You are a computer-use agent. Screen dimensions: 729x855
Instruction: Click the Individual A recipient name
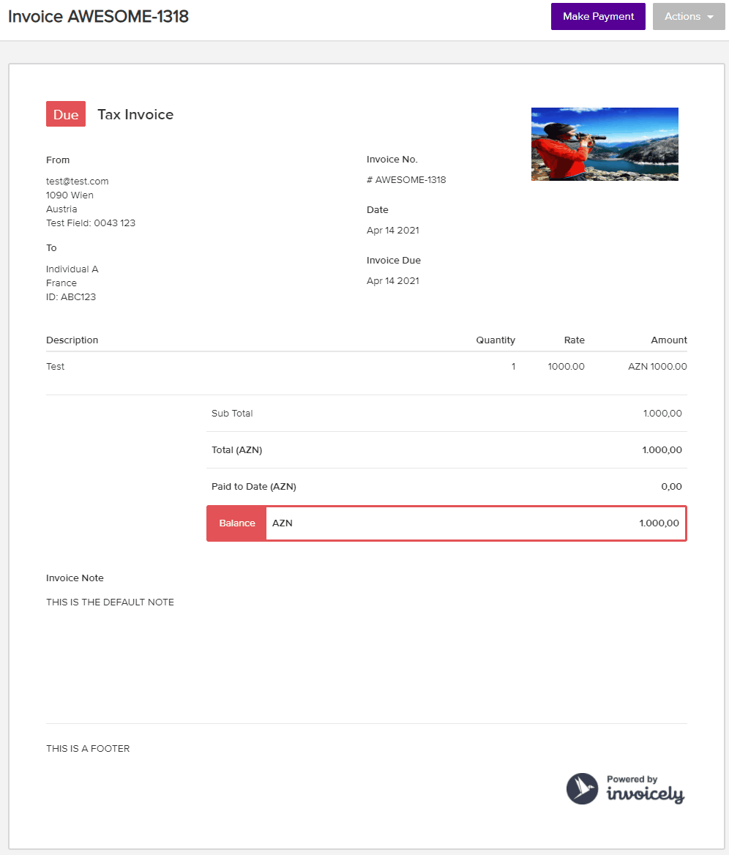(x=72, y=269)
